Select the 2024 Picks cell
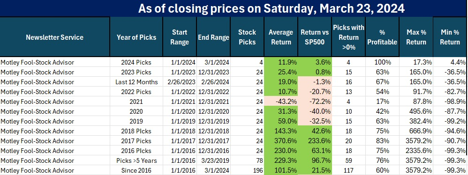468x175 pixels. (x=136, y=62)
